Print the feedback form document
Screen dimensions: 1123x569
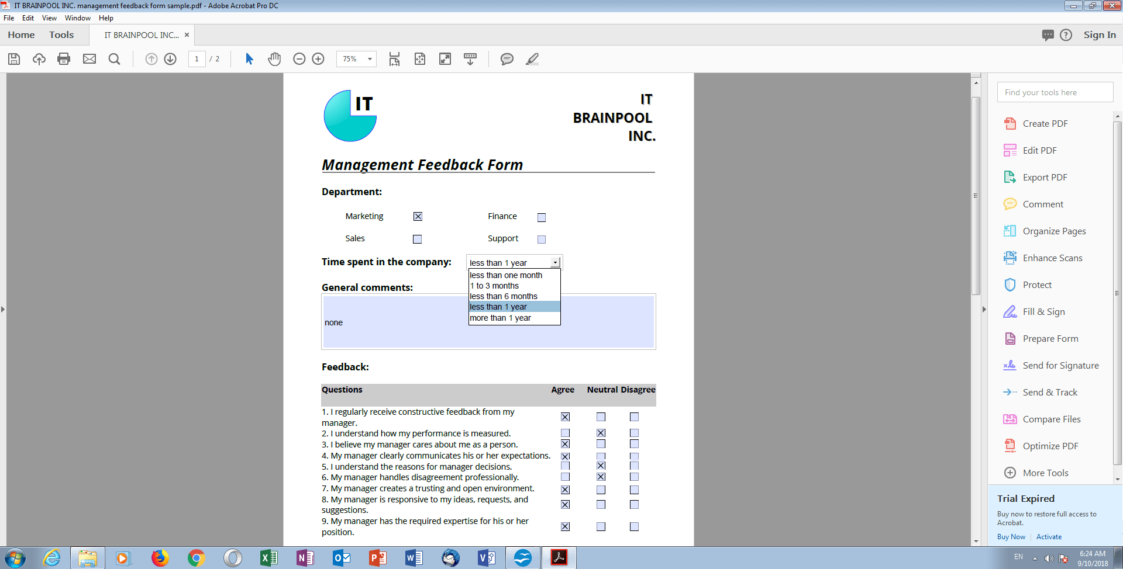click(64, 59)
